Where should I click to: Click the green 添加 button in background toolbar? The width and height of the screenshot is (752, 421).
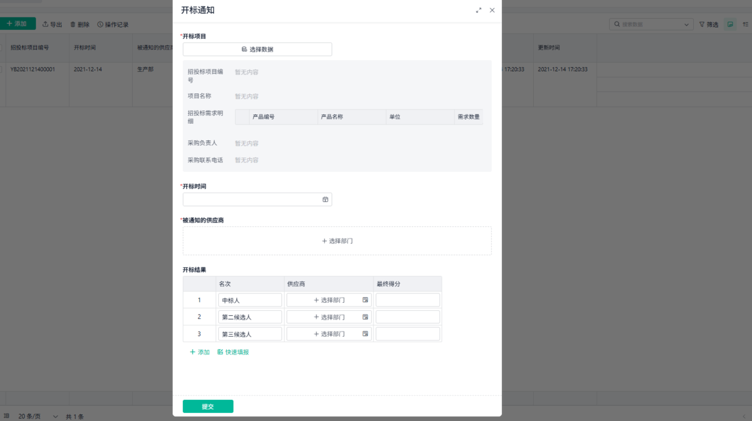18,24
